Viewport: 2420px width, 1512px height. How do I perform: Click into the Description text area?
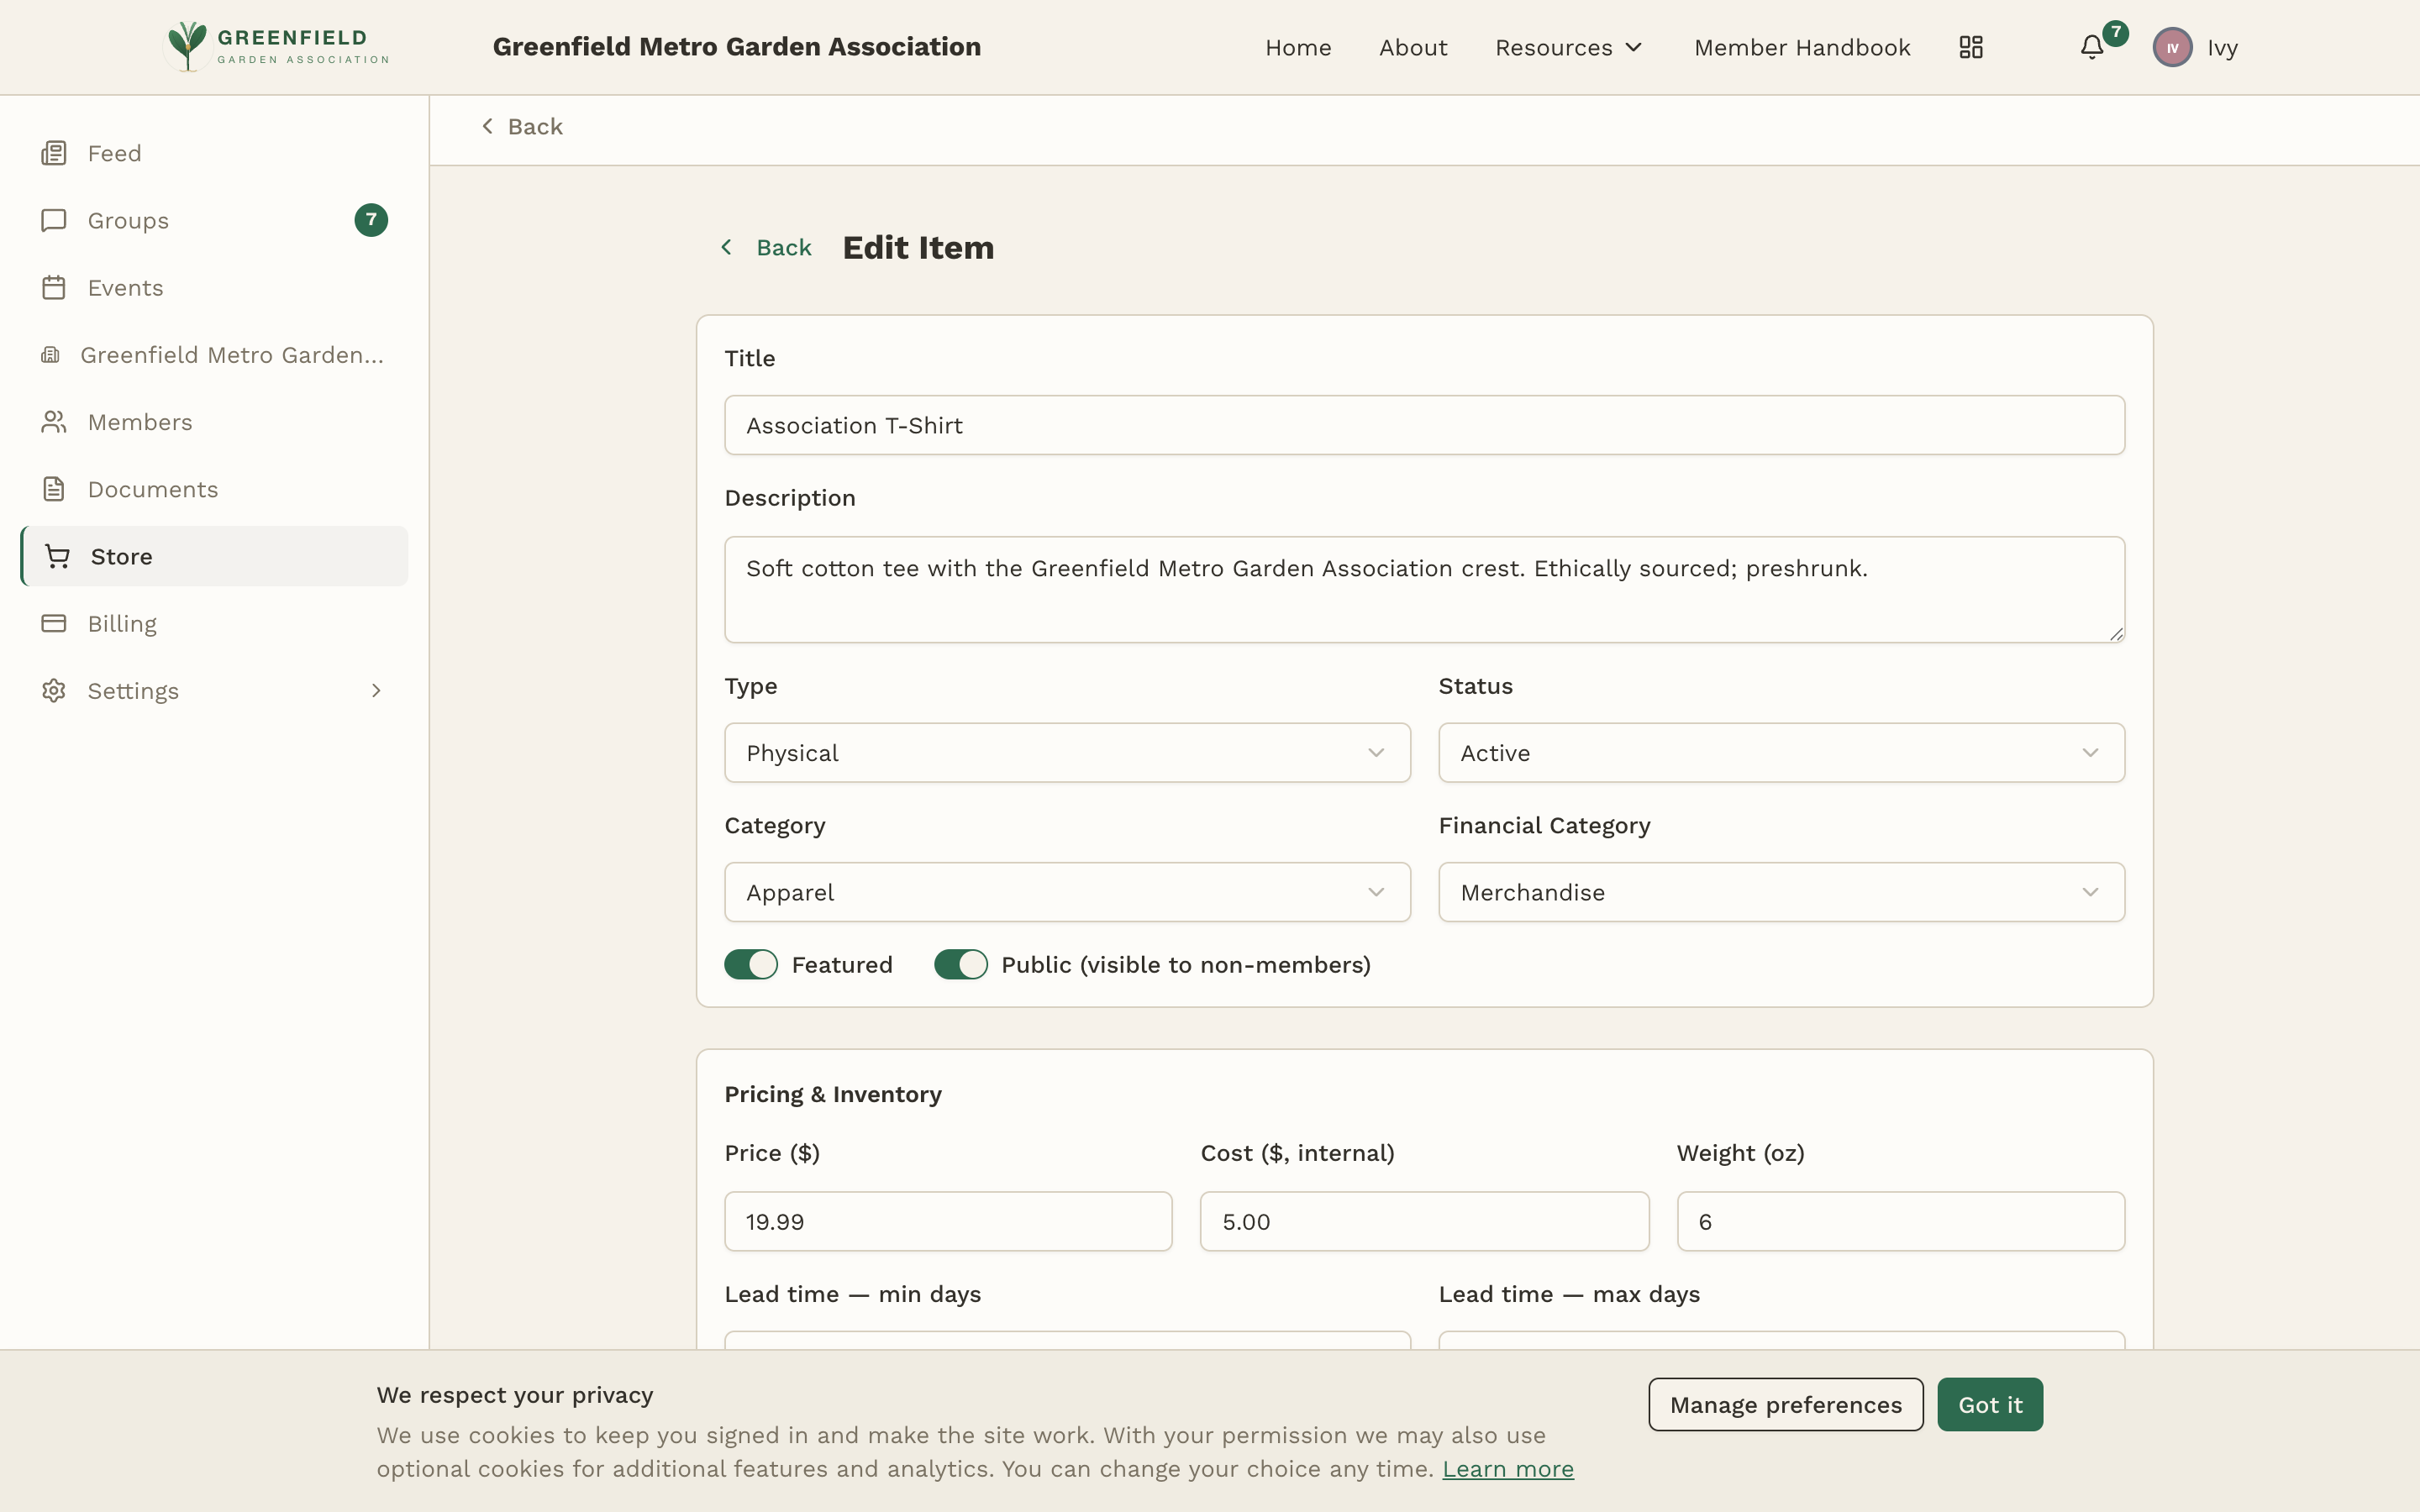click(1424, 589)
